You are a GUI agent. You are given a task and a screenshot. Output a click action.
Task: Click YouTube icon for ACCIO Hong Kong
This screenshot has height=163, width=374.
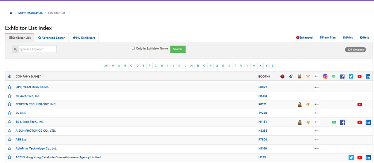coord(360,158)
